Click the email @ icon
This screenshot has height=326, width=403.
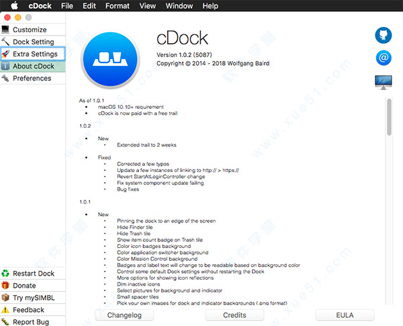[384, 58]
